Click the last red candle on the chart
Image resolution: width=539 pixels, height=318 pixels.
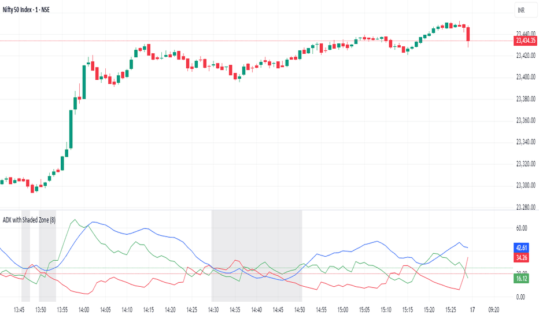(x=468, y=34)
